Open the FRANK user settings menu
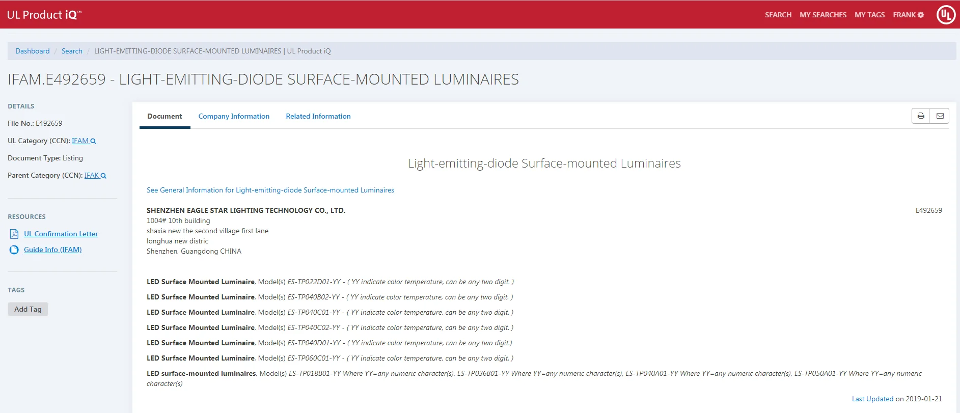 (908, 15)
